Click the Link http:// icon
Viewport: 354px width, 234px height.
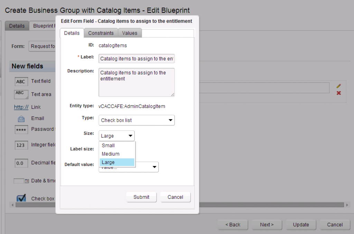(x=21, y=107)
